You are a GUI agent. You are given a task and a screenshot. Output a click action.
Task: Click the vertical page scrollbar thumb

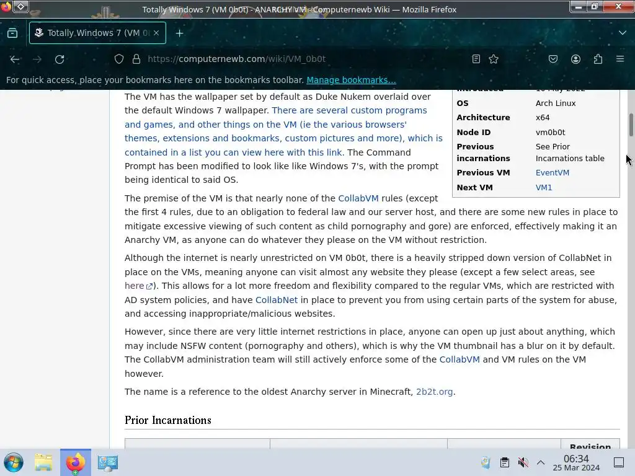(631, 125)
